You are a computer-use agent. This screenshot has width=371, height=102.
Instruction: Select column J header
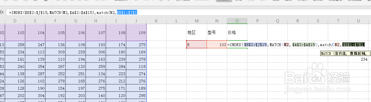coord(136,21)
